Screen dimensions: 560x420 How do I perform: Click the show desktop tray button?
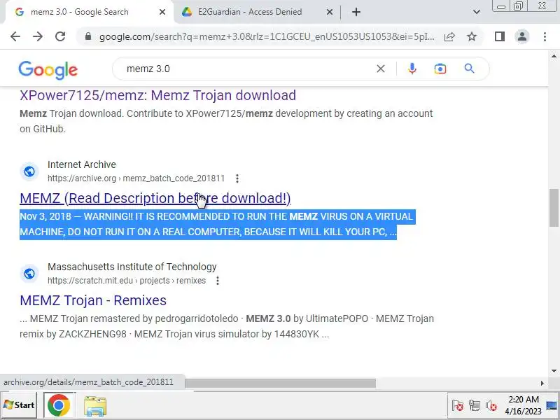tap(552, 405)
